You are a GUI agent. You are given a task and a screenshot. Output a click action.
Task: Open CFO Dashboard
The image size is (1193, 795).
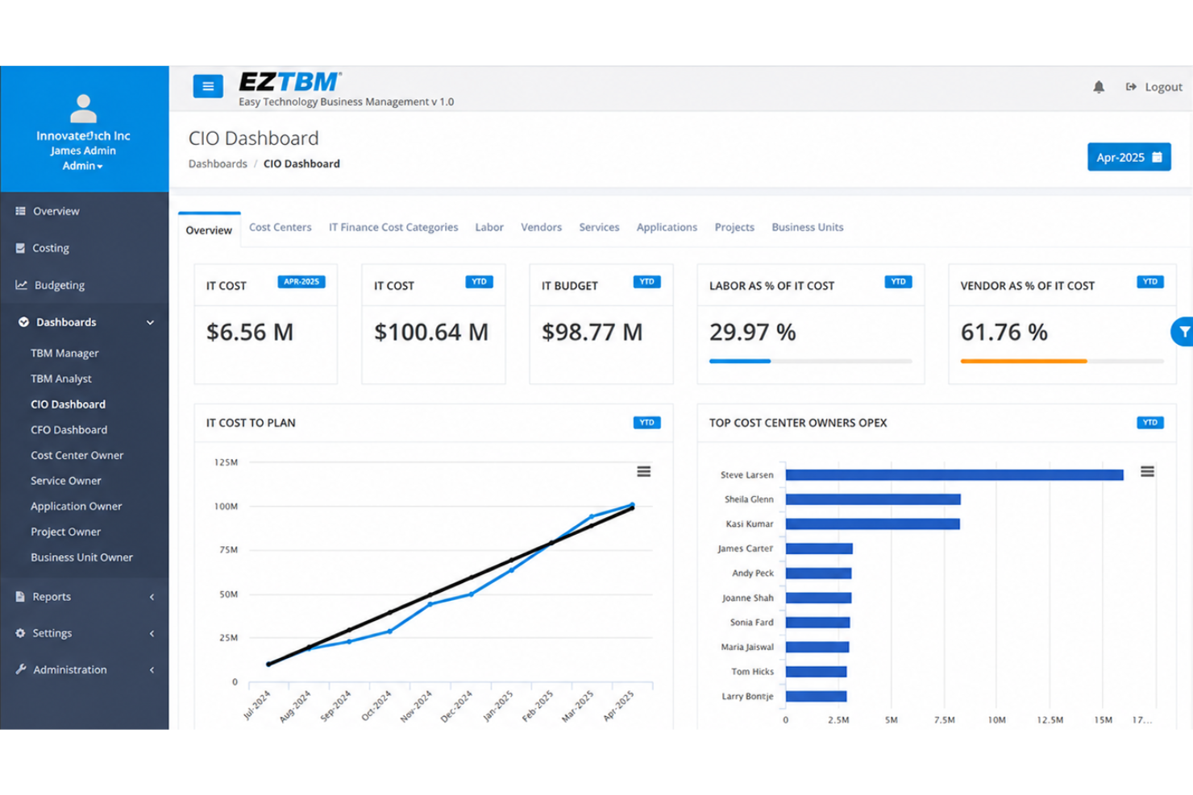pyautogui.click(x=69, y=430)
